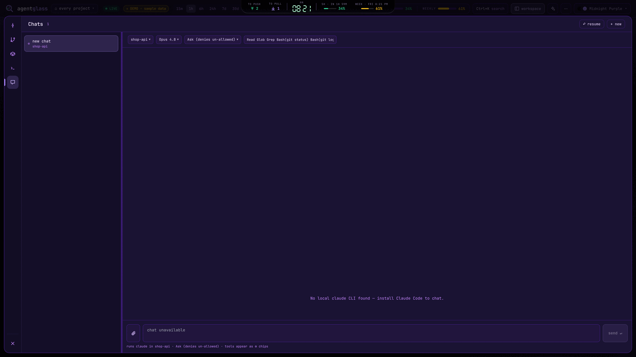Open the git branch sidebar icon
Viewport: 636px width, 357px height.
(x=13, y=40)
